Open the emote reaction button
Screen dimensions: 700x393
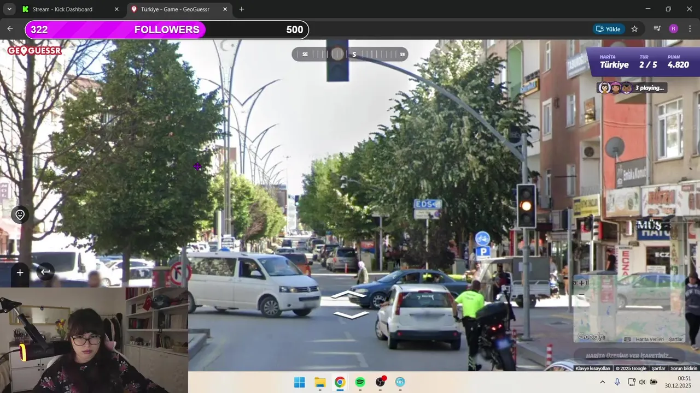[x=20, y=215]
